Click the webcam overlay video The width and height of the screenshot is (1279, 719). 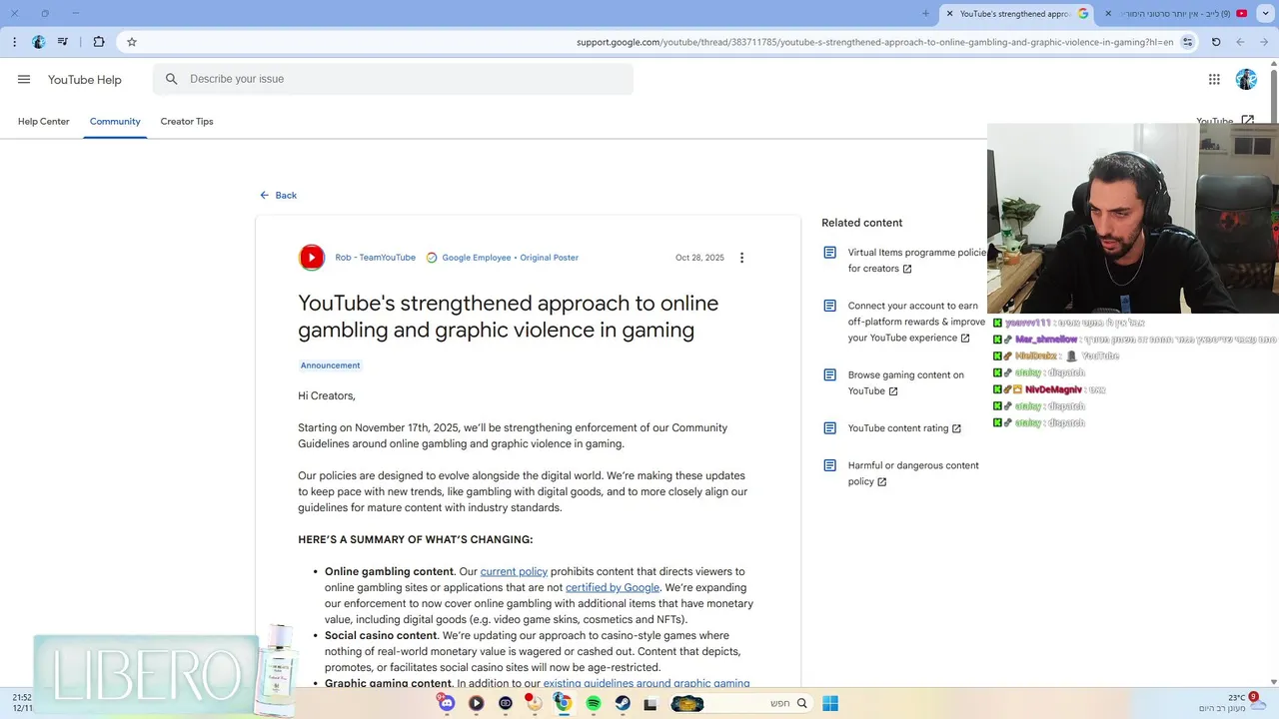point(1133,218)
